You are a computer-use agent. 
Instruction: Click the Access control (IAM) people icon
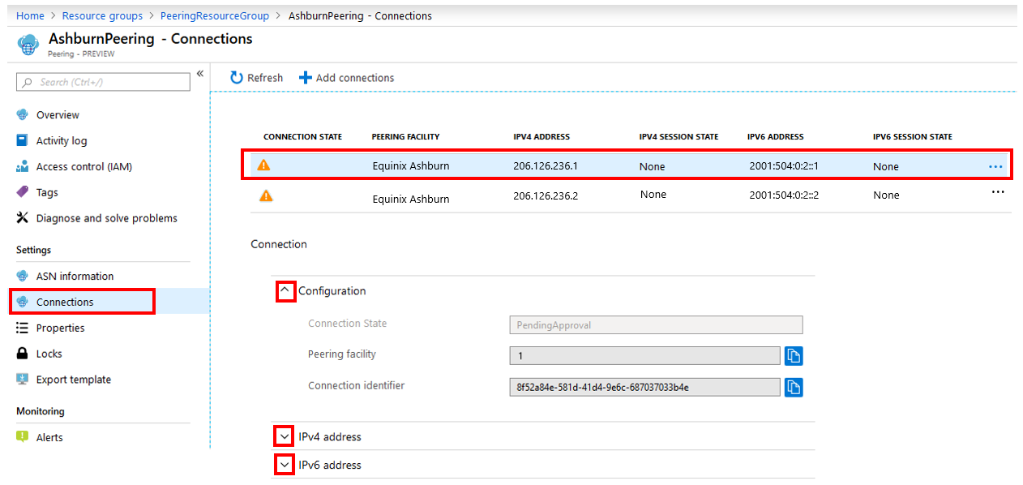(23, 166)
